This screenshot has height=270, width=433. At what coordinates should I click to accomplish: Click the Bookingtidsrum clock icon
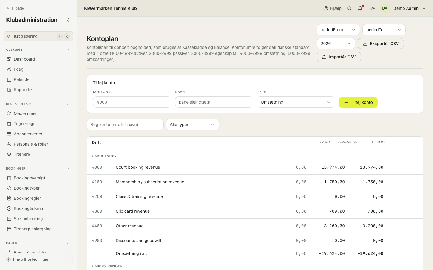point(9,208)
